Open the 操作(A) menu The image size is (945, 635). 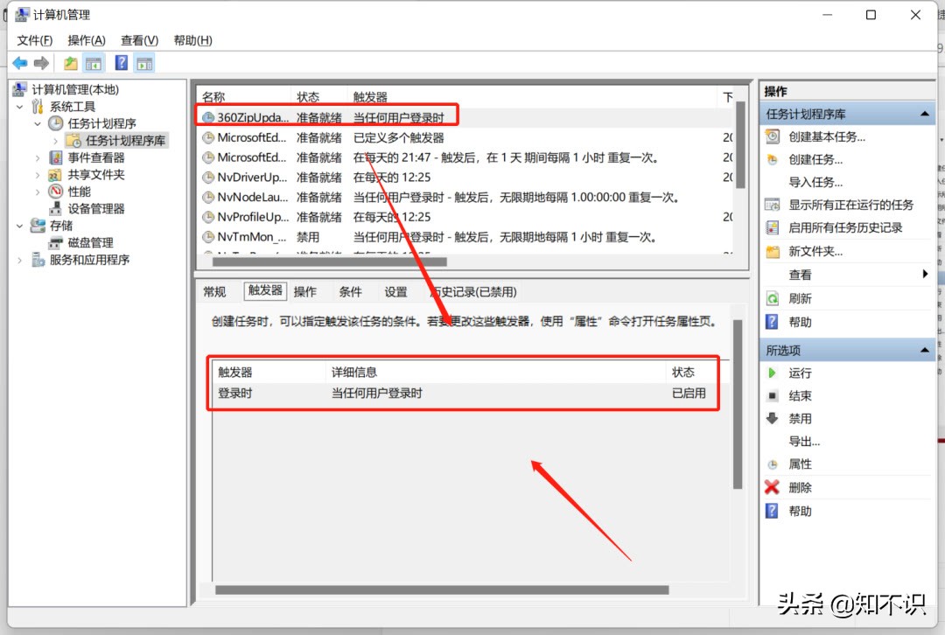click(x=86, y=40)
